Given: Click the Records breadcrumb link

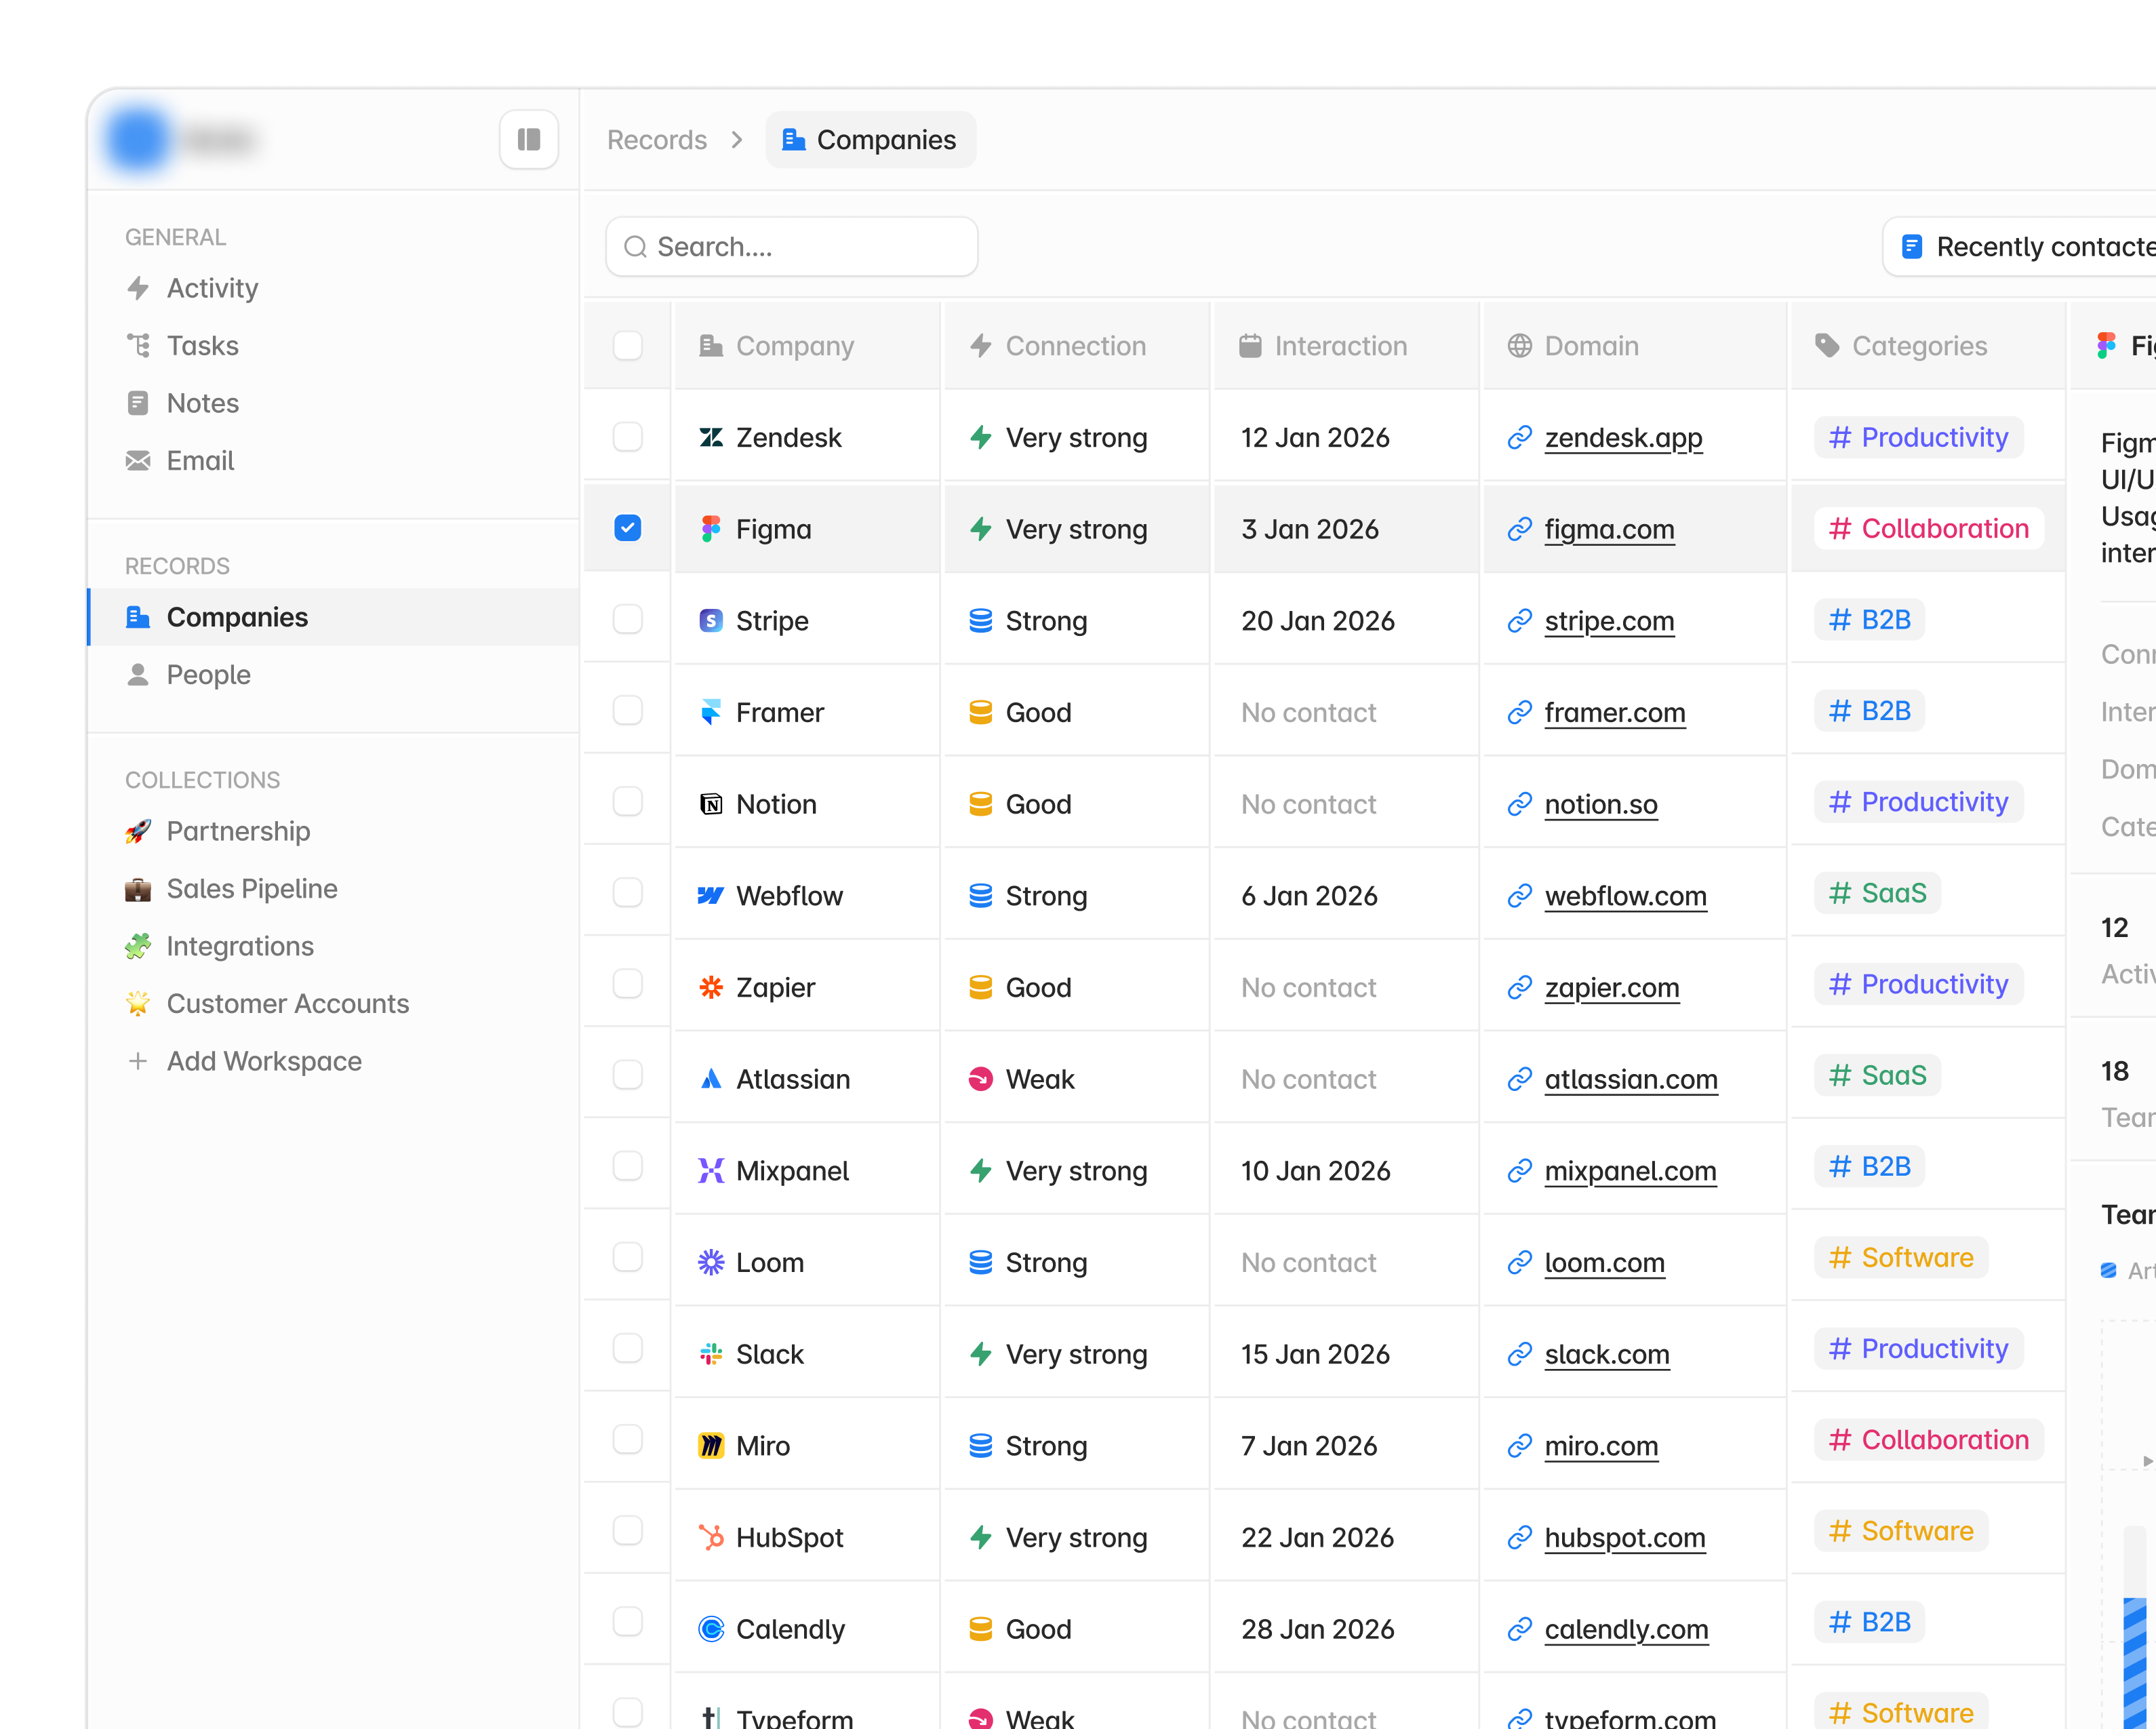Looking at the screenshot, I should click(656, 140).
